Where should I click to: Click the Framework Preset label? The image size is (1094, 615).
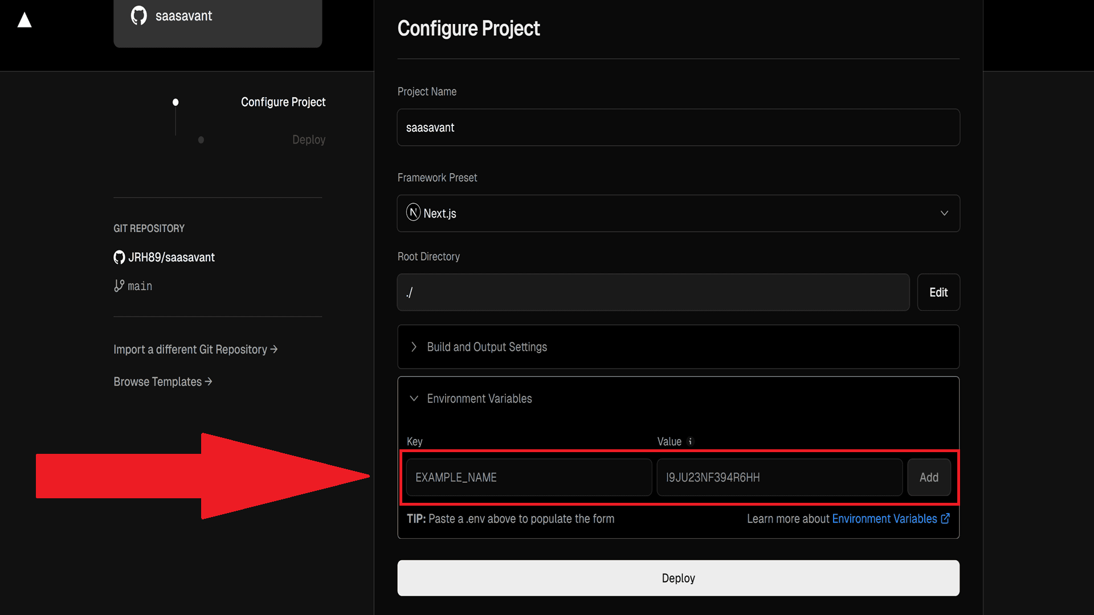[437, 178]
